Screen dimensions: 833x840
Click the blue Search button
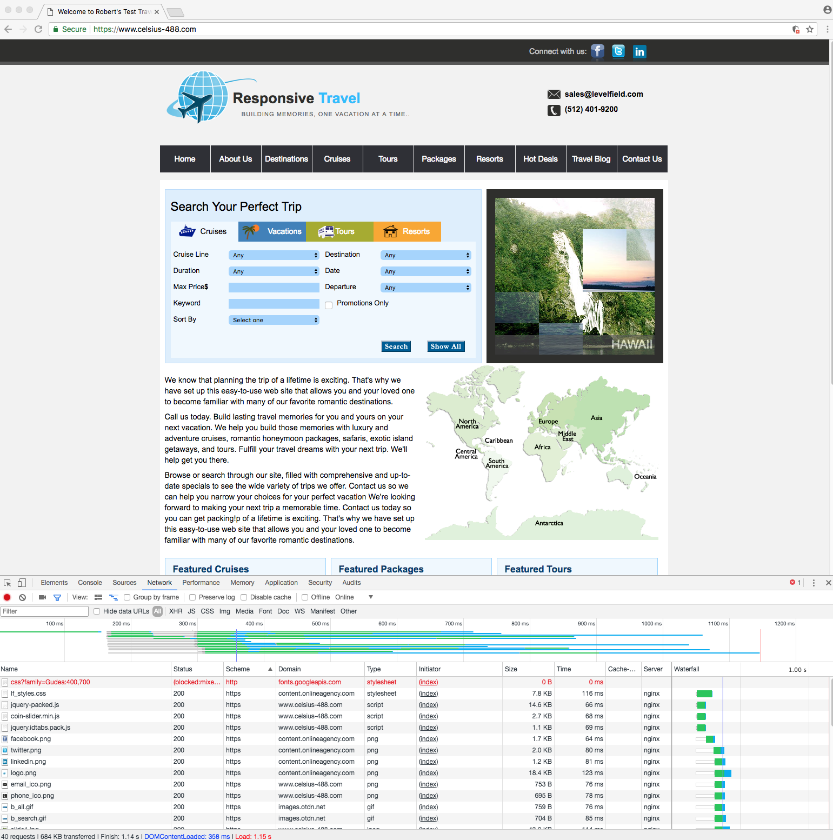pyautogui.click(x=396, y=346)
